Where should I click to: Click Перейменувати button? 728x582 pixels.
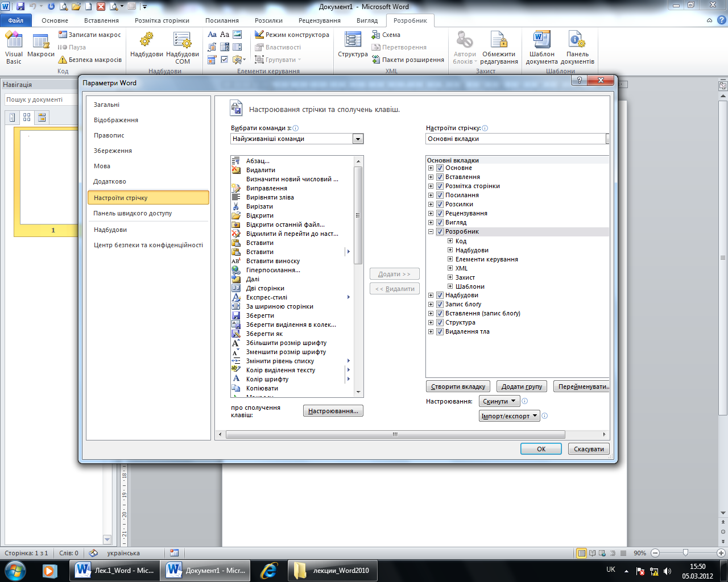[x=581, y=386]
